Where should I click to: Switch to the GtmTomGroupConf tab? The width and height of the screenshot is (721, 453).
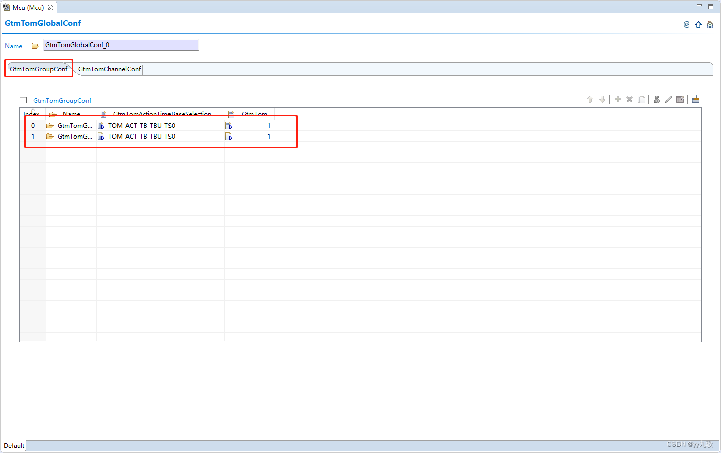click(x=38, y=69)
